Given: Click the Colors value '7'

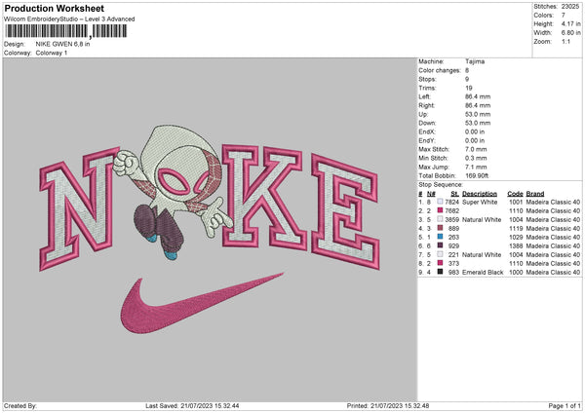Looking at the screenshot, I should 564,16.
